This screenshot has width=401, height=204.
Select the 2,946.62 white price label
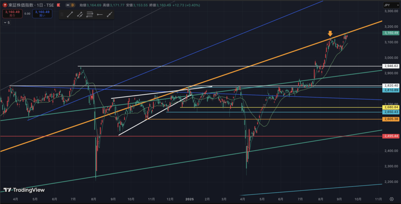391,66
